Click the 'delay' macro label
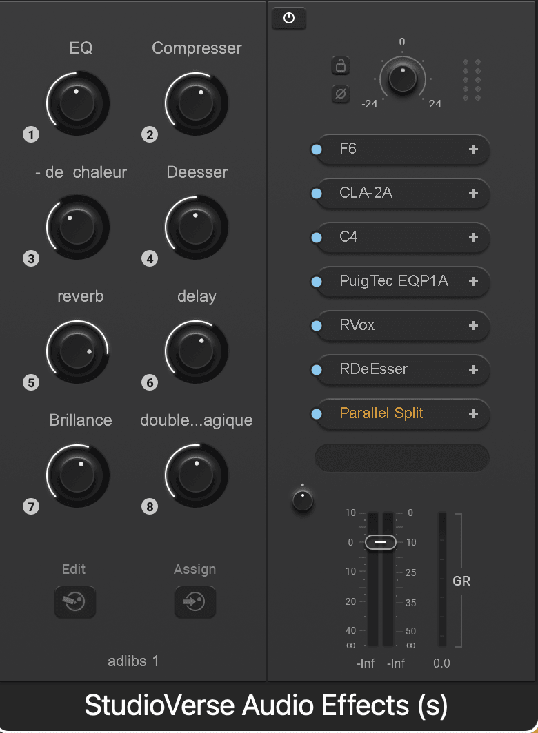This screenshot has height=733, width=538. pyautogui.click(x=197, y=296)
